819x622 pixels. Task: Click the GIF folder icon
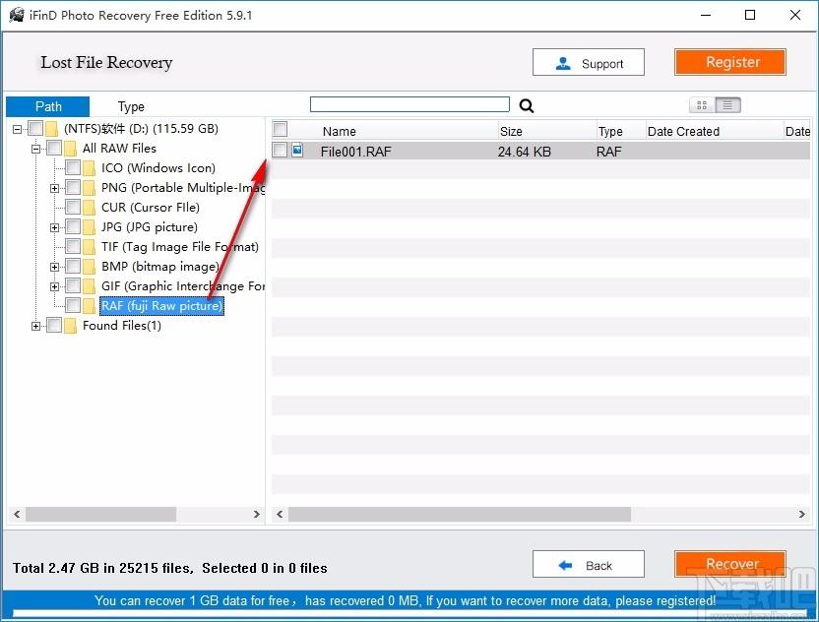point(89,286)
